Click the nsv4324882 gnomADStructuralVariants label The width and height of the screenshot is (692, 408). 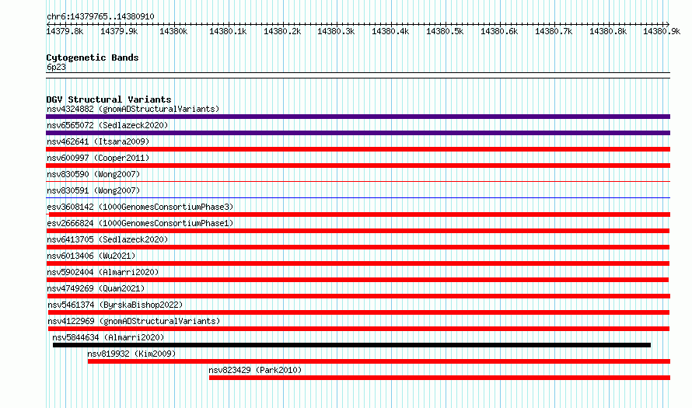click(x=133, y=109)
